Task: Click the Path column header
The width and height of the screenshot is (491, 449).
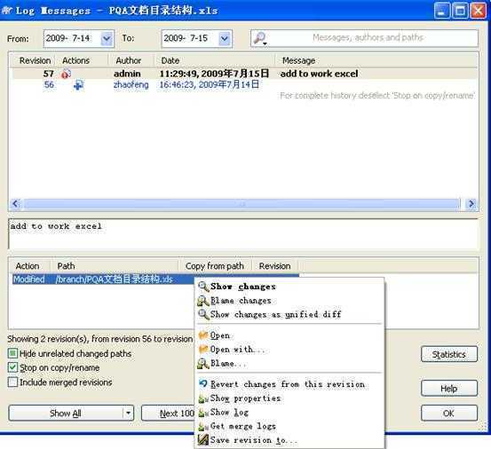Action: [x=115, y=266]
